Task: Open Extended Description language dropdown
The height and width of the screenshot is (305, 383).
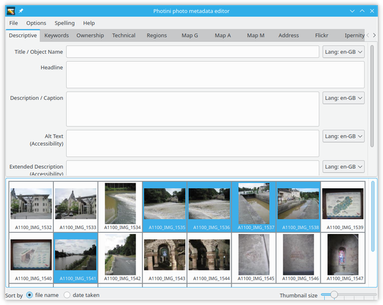Action: coord(343,167)
